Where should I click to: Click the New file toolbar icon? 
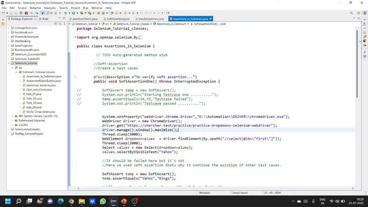coord(3,13)
